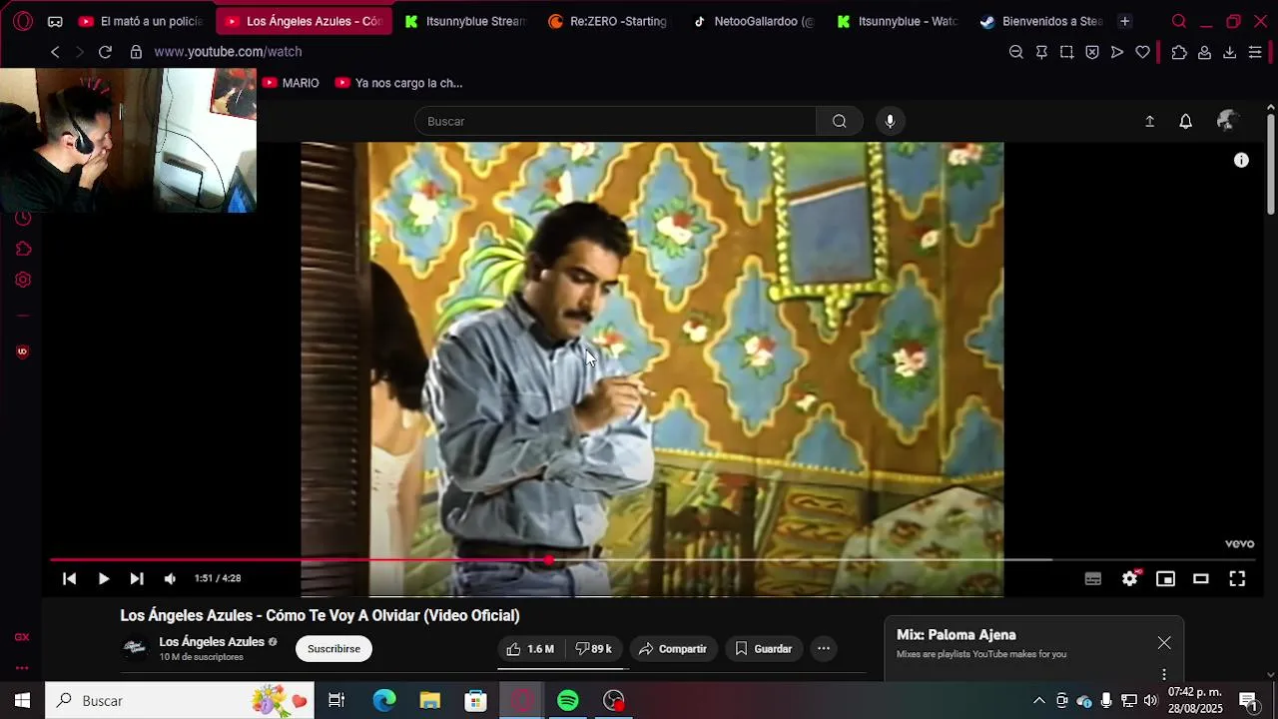The height and width of the screenshot is (719, 1278).
Task: Open sidebar history clock icon
Action: point(23,218)
